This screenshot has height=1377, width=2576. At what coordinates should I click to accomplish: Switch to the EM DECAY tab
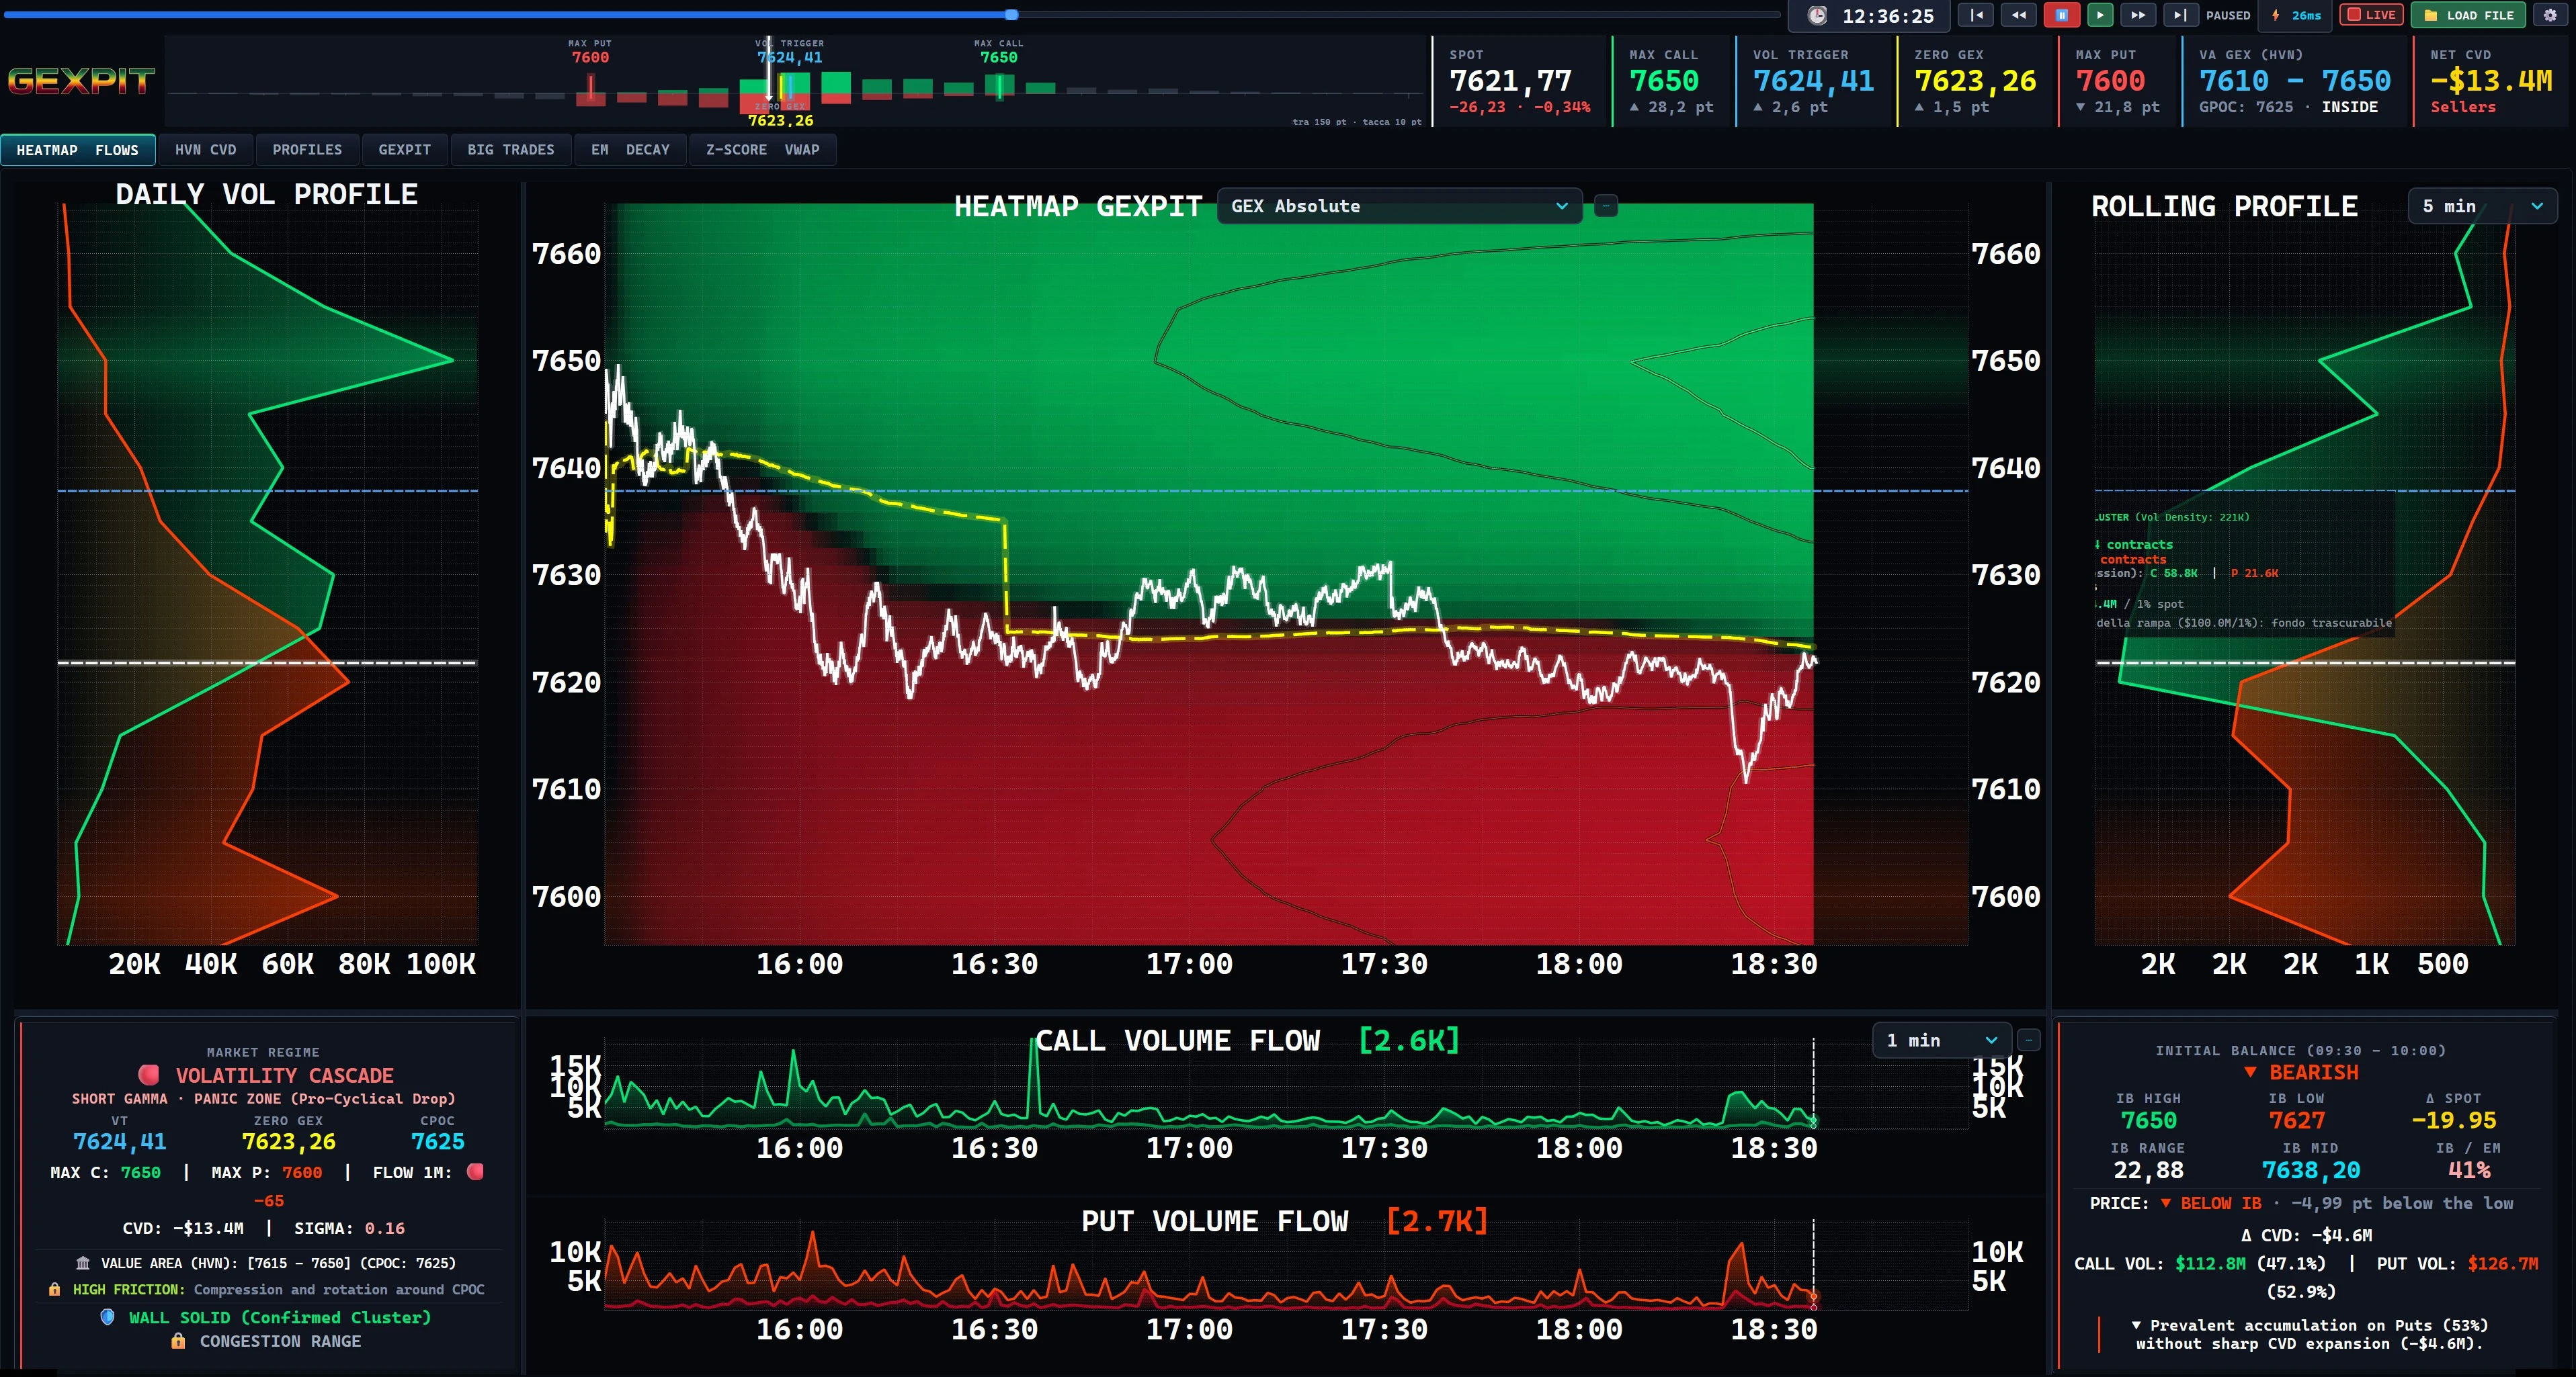[630, 150]
